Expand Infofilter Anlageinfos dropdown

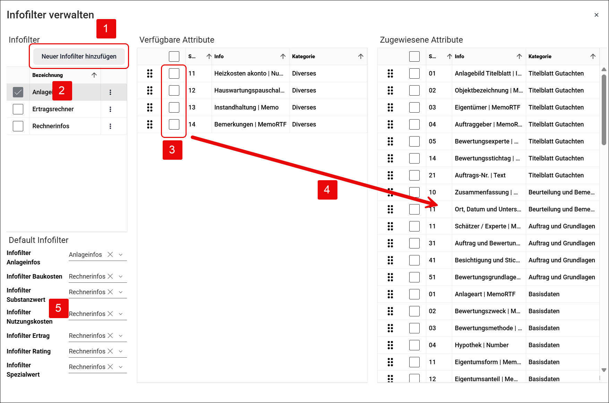click(x=121, y=255)
